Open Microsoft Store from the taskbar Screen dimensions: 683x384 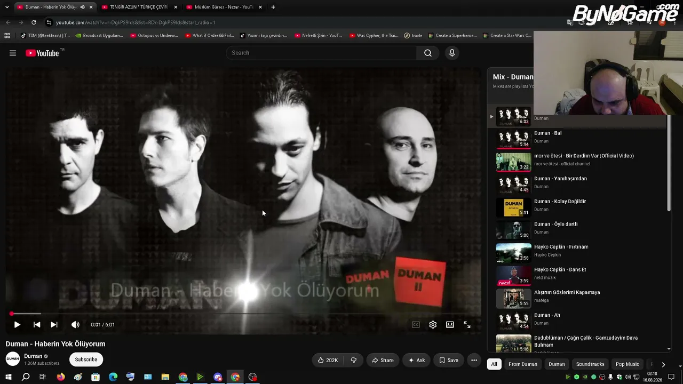(96, 377)
